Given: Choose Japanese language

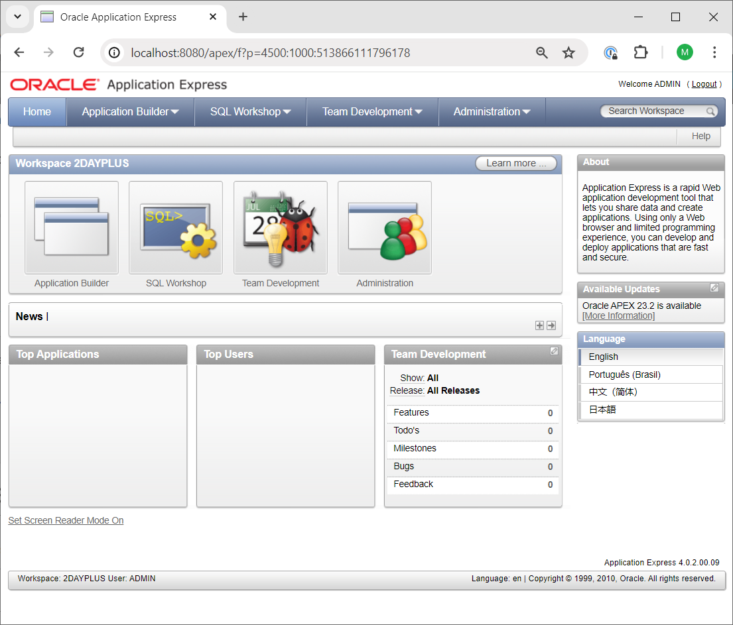Looking at the screenshot, I should tap(651, 410).
